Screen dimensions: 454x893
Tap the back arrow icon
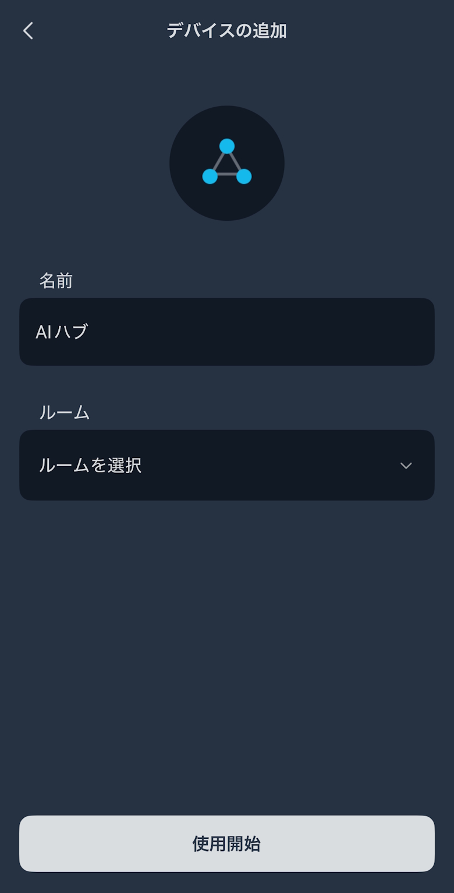pos(28,31)
